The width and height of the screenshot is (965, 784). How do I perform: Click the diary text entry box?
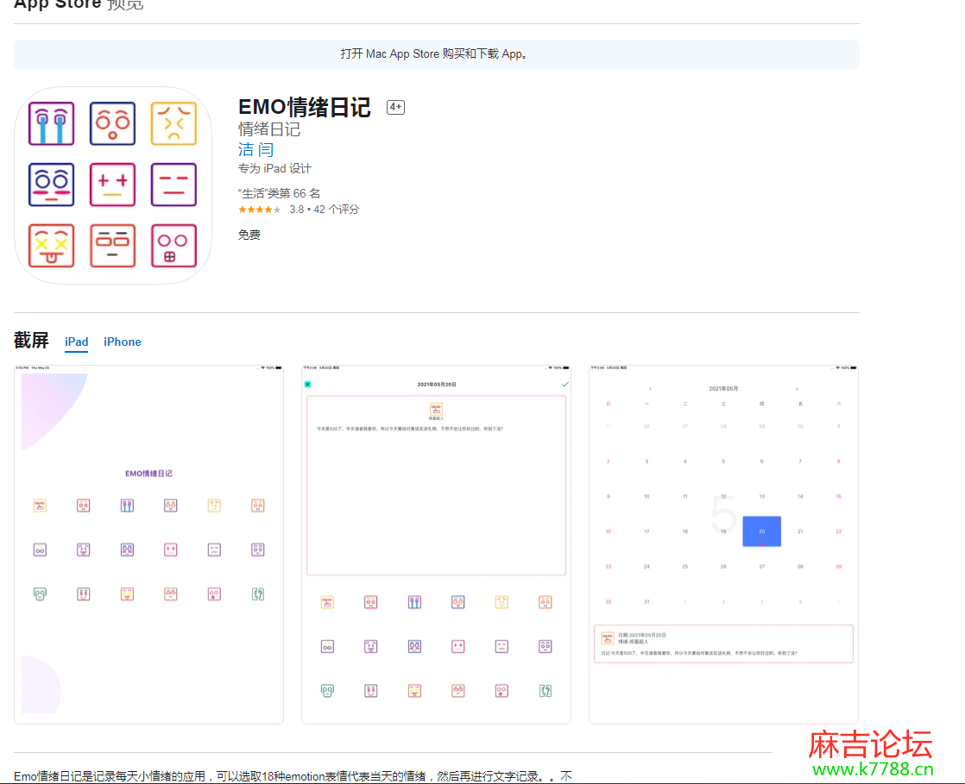click(x=437, y=486)
